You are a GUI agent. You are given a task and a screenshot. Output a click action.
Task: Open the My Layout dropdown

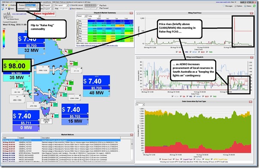click(x=62, y=5)
